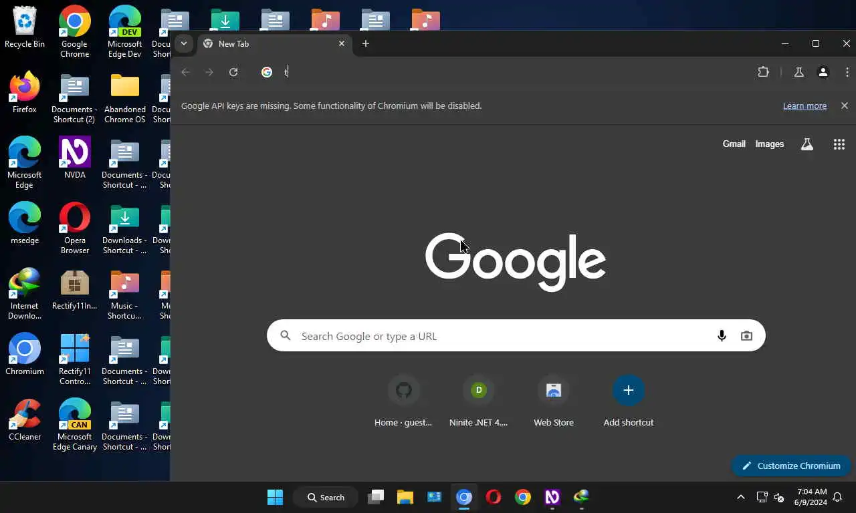The image size is (856, 513).
Task: Open File Explorer from taskbar
Action: tap(405, 497)
